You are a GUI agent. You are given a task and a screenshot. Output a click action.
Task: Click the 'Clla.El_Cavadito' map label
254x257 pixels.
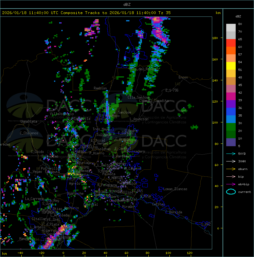(x=154, y=101)
